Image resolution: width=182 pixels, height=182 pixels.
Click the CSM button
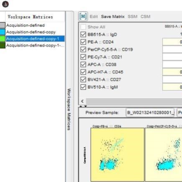(145, 17)
